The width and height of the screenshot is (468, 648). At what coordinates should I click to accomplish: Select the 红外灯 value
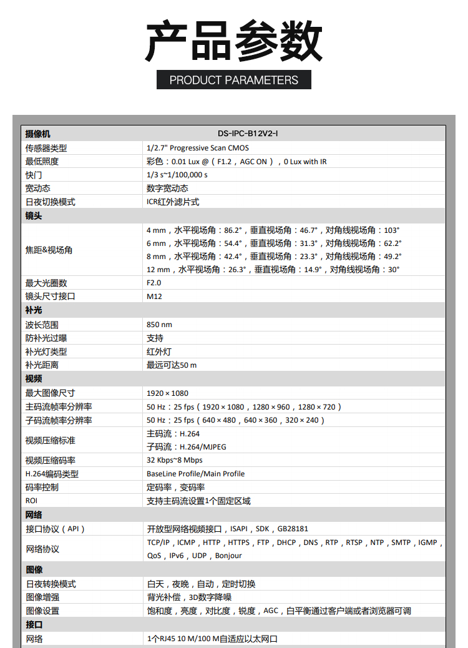159,352
